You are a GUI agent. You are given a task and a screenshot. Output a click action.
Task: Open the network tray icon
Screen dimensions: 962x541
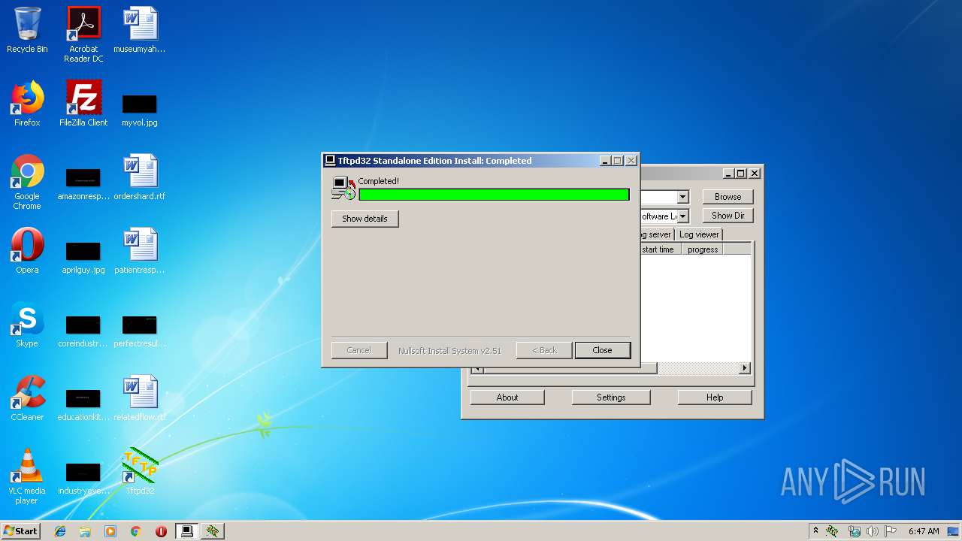click(854, 531)
